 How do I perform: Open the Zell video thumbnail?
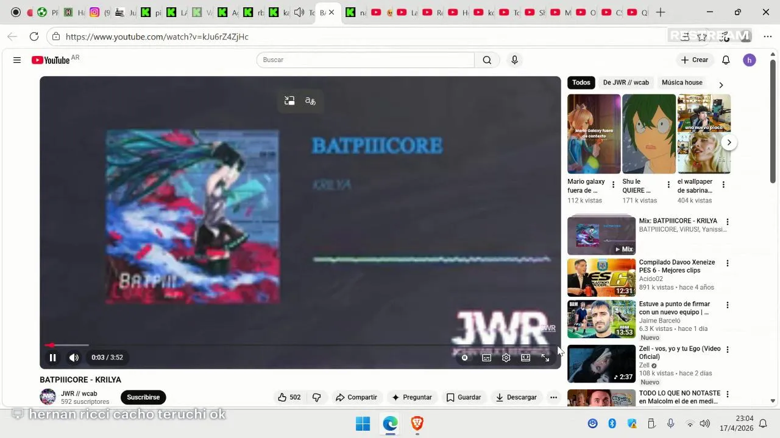pyautogui.click(x=601, y=364)
